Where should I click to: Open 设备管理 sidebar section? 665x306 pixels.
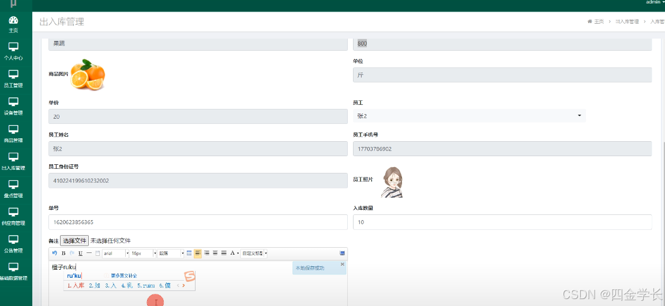click(x=14, y=107)
